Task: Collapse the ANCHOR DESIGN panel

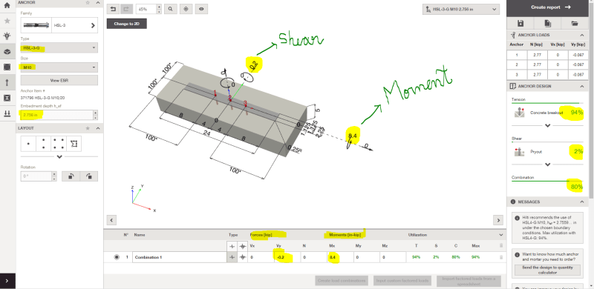Action: (582, 86)
